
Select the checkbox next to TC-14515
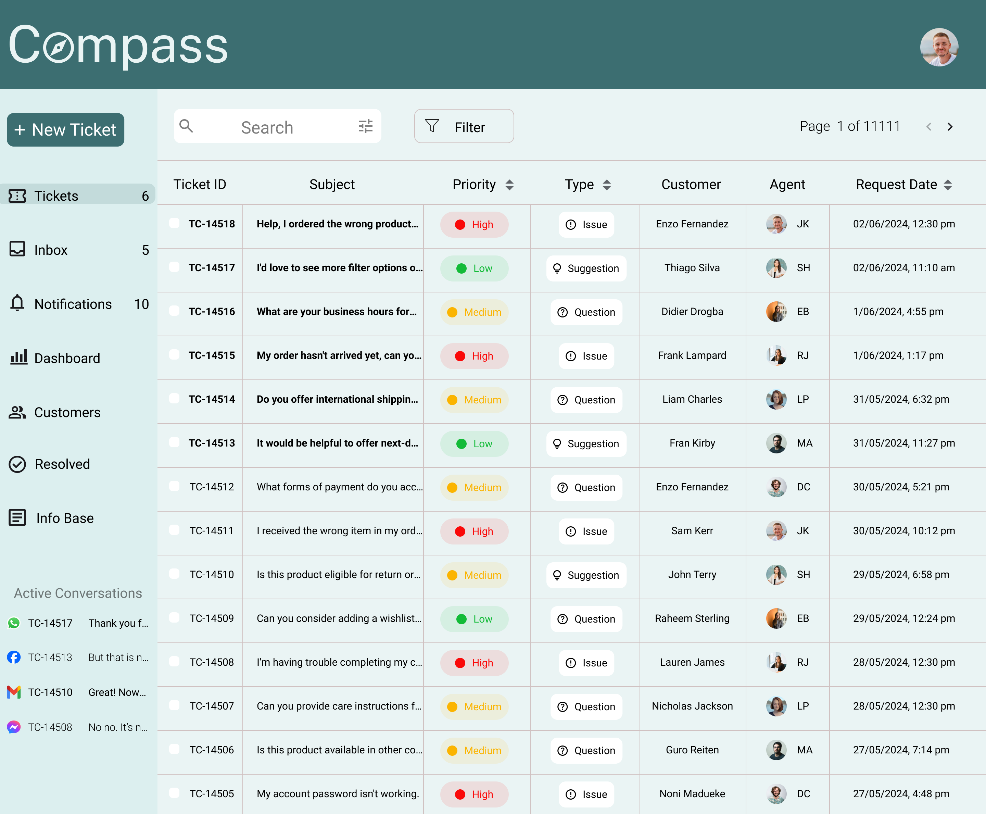tap(174, 355)
